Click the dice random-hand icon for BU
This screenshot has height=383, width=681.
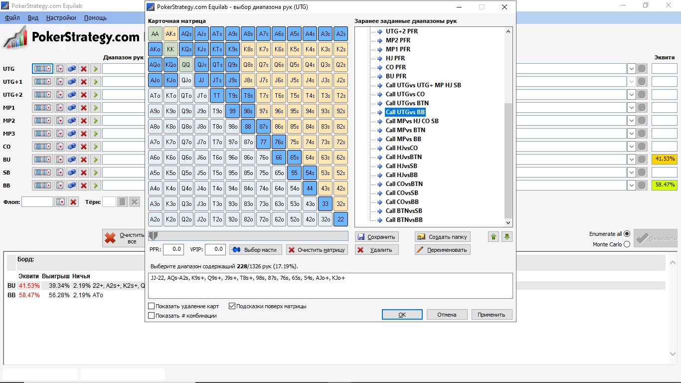(72, 159)
